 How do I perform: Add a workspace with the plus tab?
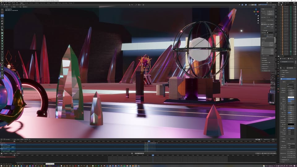coord(74,3)
